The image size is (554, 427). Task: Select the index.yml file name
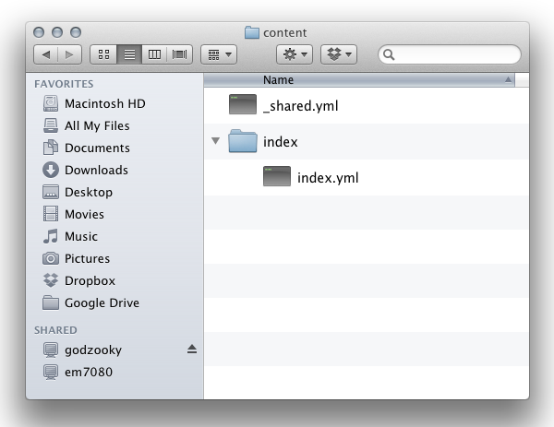[x=328, y=177]
